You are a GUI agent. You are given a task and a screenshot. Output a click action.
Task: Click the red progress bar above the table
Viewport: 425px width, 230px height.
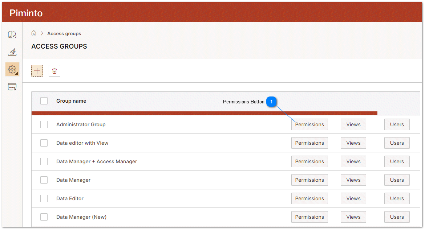(203, 112)
